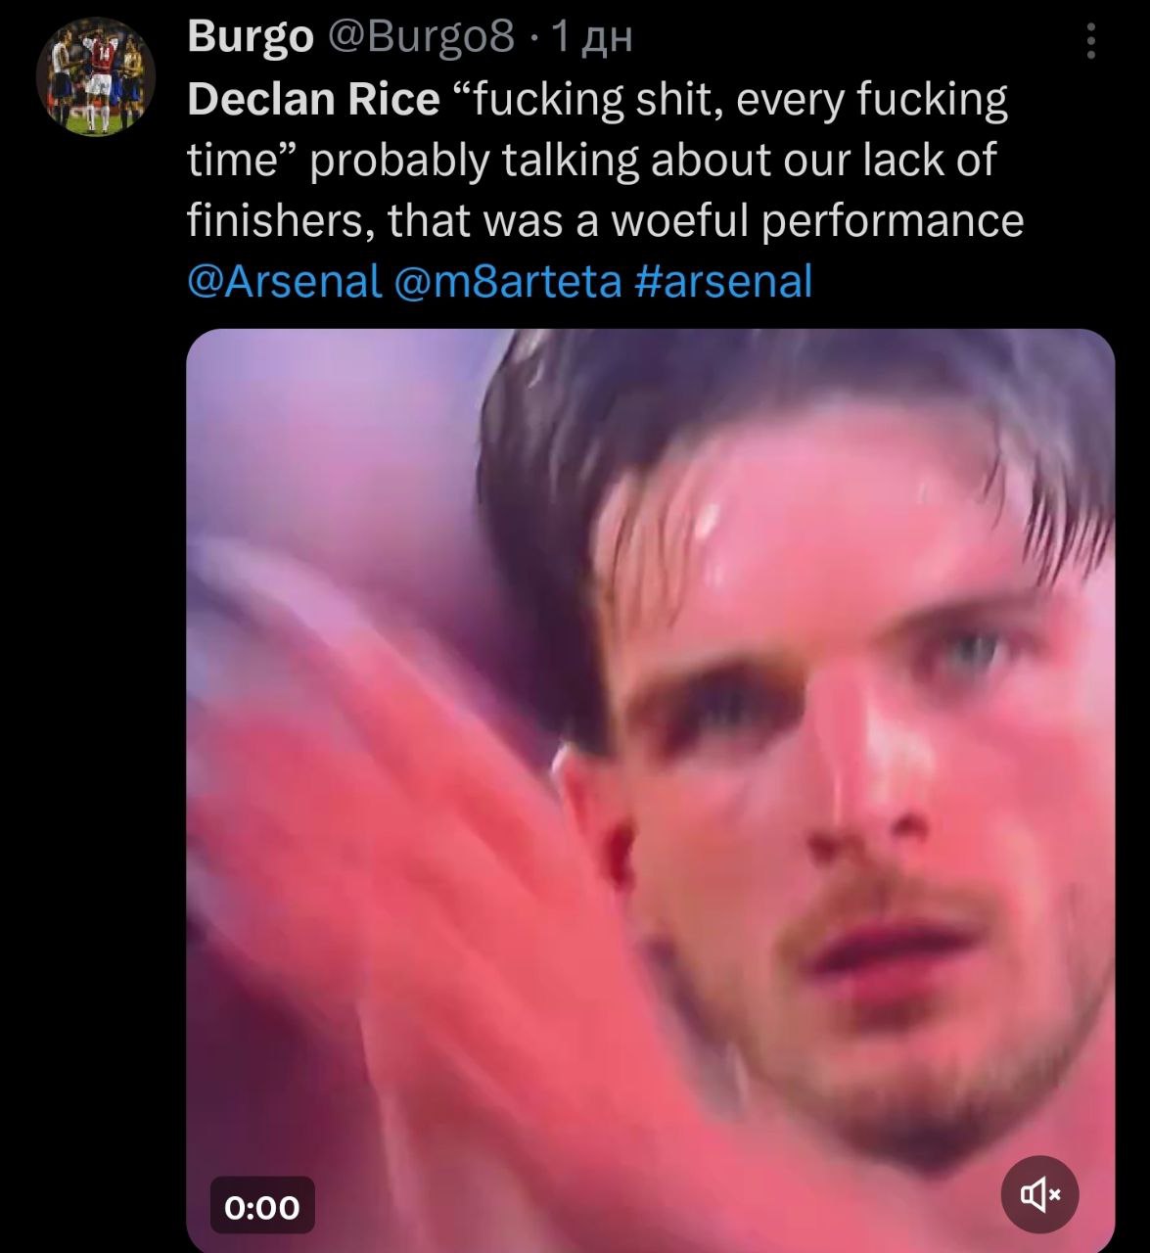Viewport: 1150px width, 1253px height.
Task: Open the @Arsenal mention link
Action: [284, 282]
